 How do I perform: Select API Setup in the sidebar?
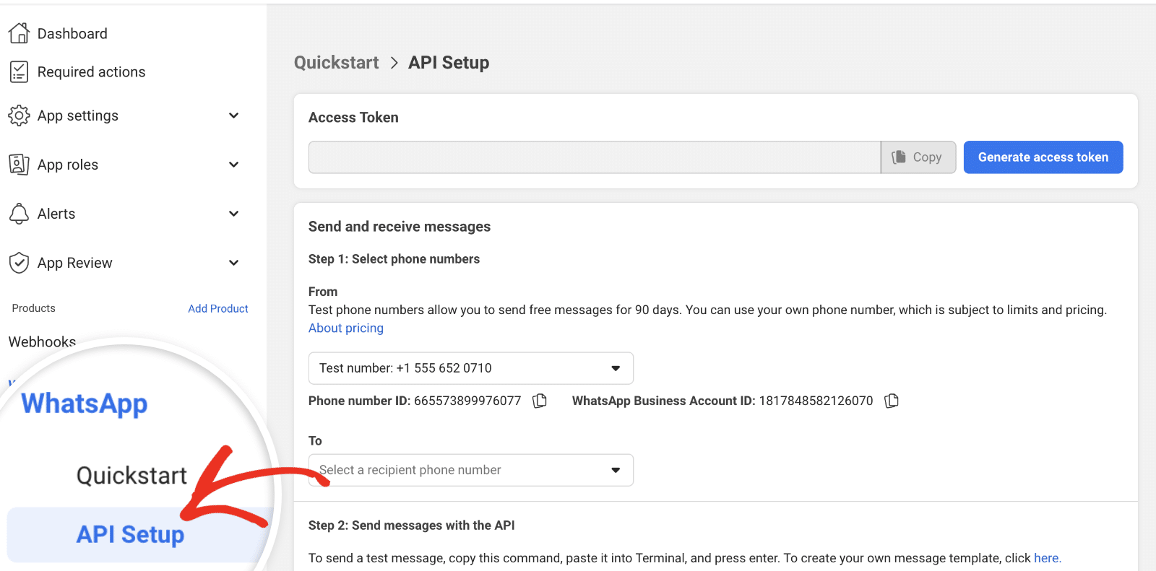[131, 534]
